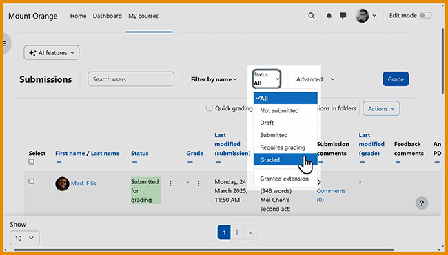Viewport: 448px width, 255px height.
Task: Open Mark Ellis profile link
Action: pyautogui.click(x=83, y=183)
